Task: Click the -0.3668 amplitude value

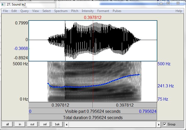Action: point(21,48)
